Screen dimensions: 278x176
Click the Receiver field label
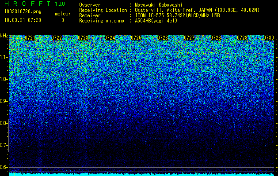(x=90, y=15)
